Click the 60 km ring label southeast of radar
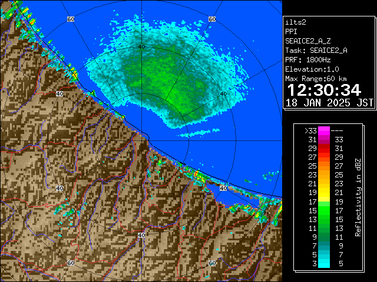The width and height of the screenshot is (377, 282). [212, 263]
